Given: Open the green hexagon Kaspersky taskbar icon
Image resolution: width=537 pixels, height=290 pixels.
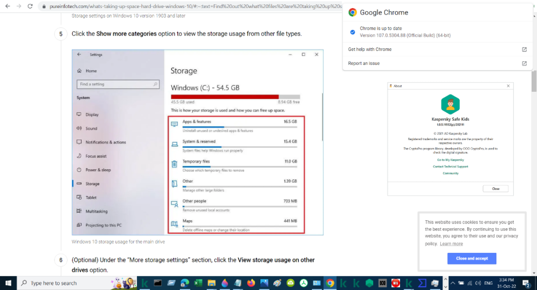Looking at the screenshot, I should click(369, 283).
